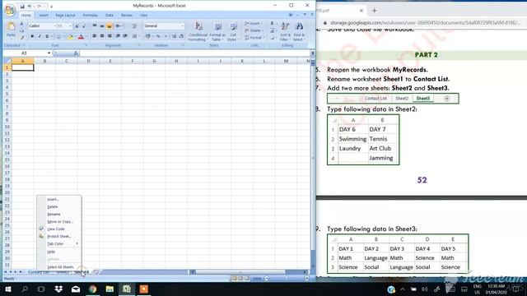Viewport: 527px width, 296px height.
Task: Click the Paste clipboard icon
Action: pos(11,26)
